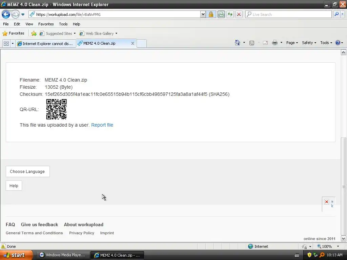This screenshot has width=347, height=260.
Task: Open Give us feedback link
Action: click(x=39, y=225)
